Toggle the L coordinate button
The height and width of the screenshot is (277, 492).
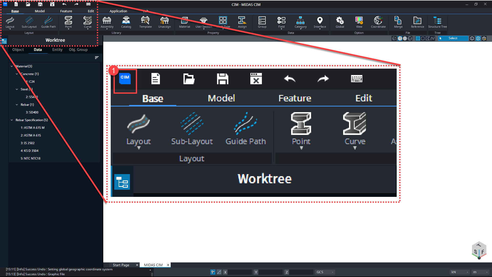[472, 38]
